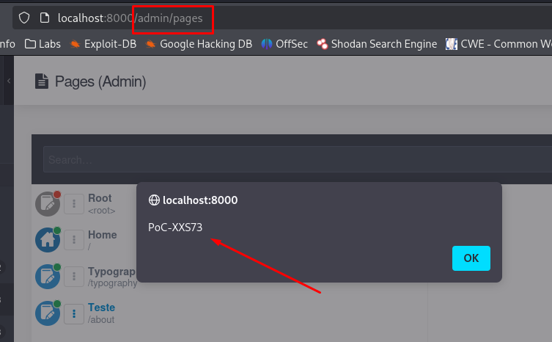The width and height of the screenshot is (552, 342).
Task: Open the Home page link
Action: coord(102,235)
